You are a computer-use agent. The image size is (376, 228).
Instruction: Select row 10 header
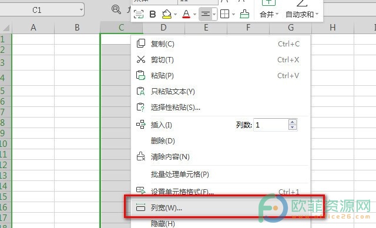coord(5,143)
